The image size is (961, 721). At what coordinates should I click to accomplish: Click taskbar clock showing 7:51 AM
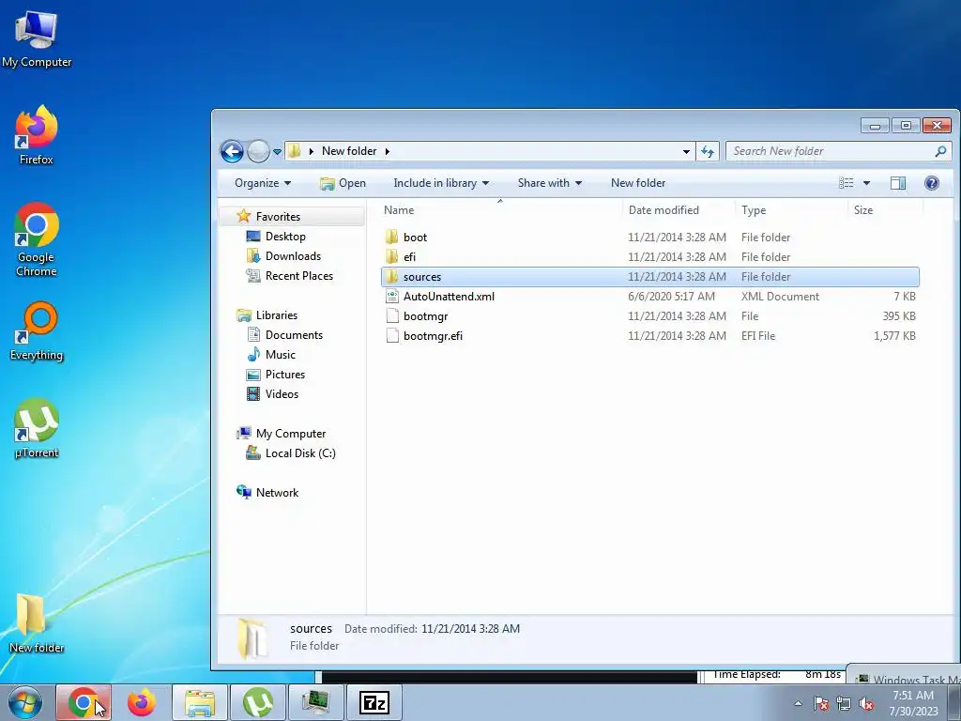913,703
